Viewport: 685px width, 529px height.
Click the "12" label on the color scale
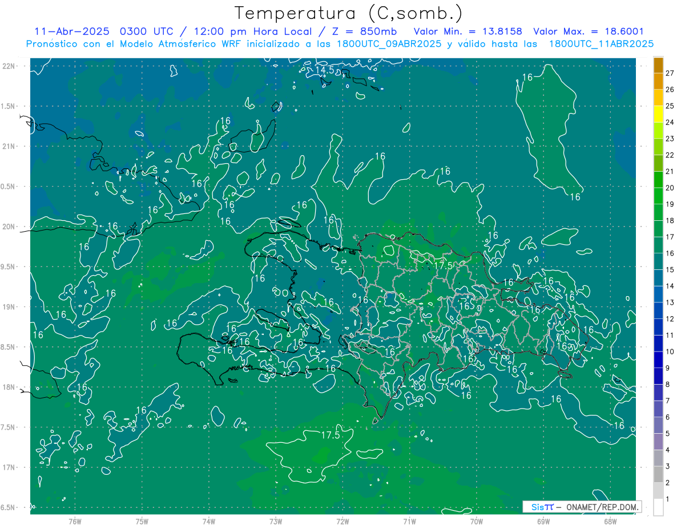pyautogui.click(x=670, y=318)
